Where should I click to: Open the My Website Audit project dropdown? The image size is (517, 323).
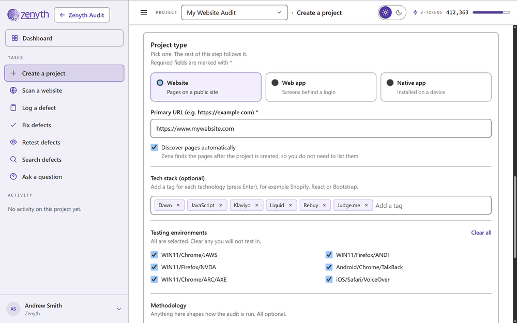234,12
